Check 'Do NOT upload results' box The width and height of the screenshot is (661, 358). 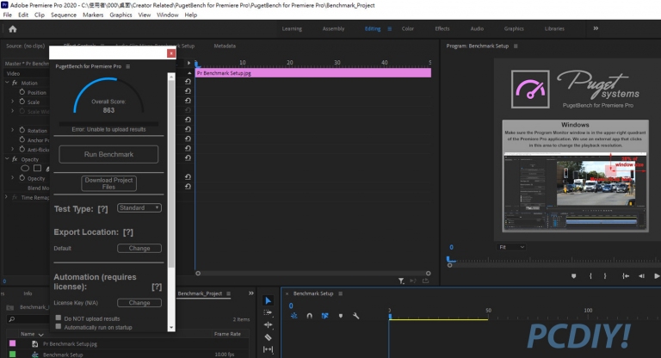pos(59,318)
